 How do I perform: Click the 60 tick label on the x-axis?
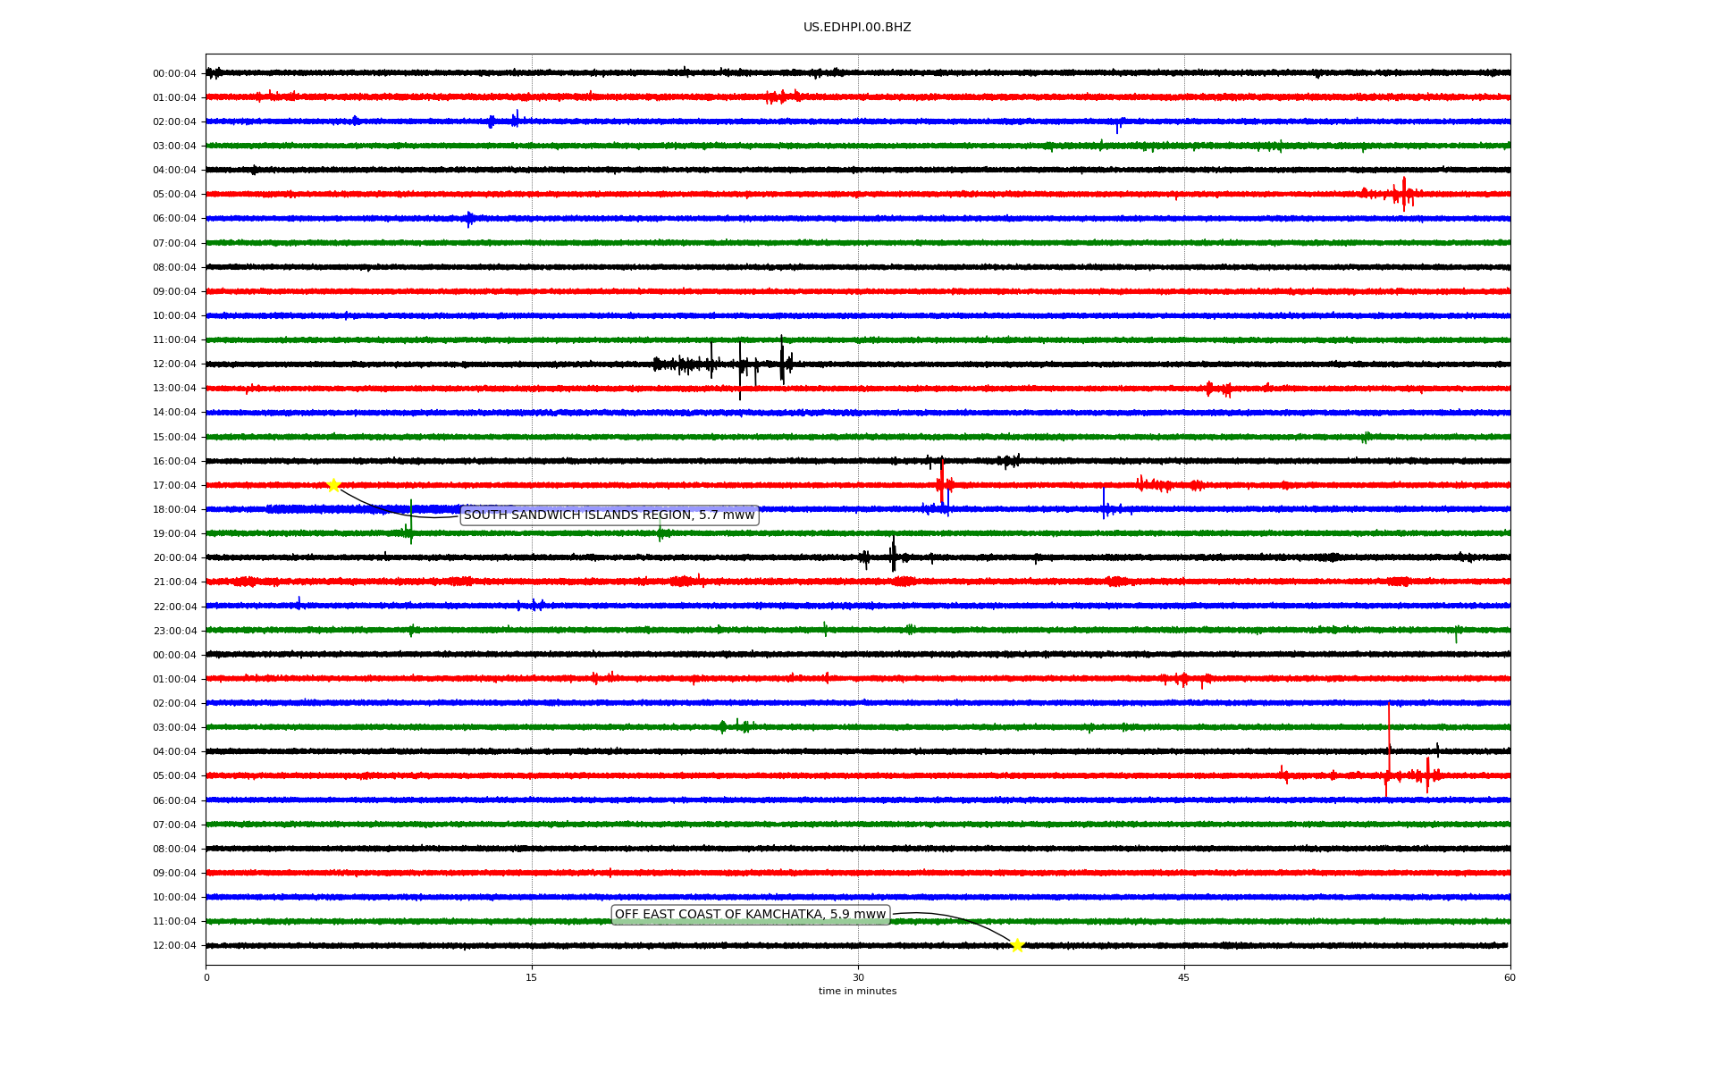tap(1510, 977)
